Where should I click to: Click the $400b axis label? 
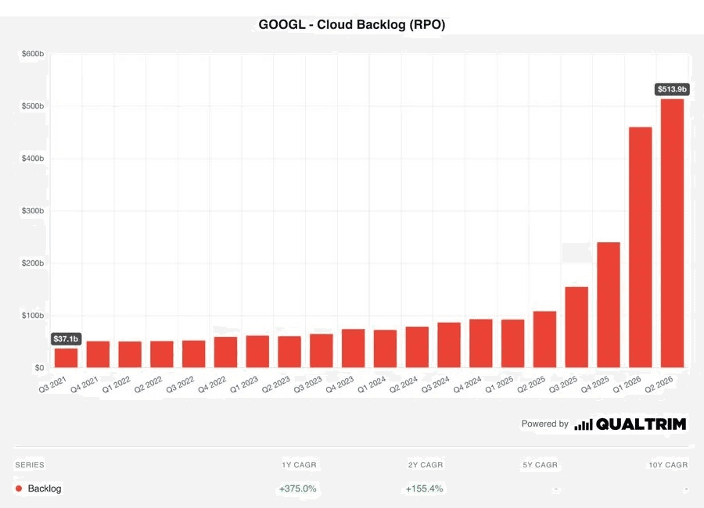pos(33,159)
